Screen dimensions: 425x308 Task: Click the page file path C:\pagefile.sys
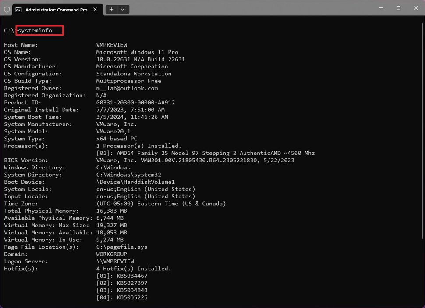tap(121, 247)
